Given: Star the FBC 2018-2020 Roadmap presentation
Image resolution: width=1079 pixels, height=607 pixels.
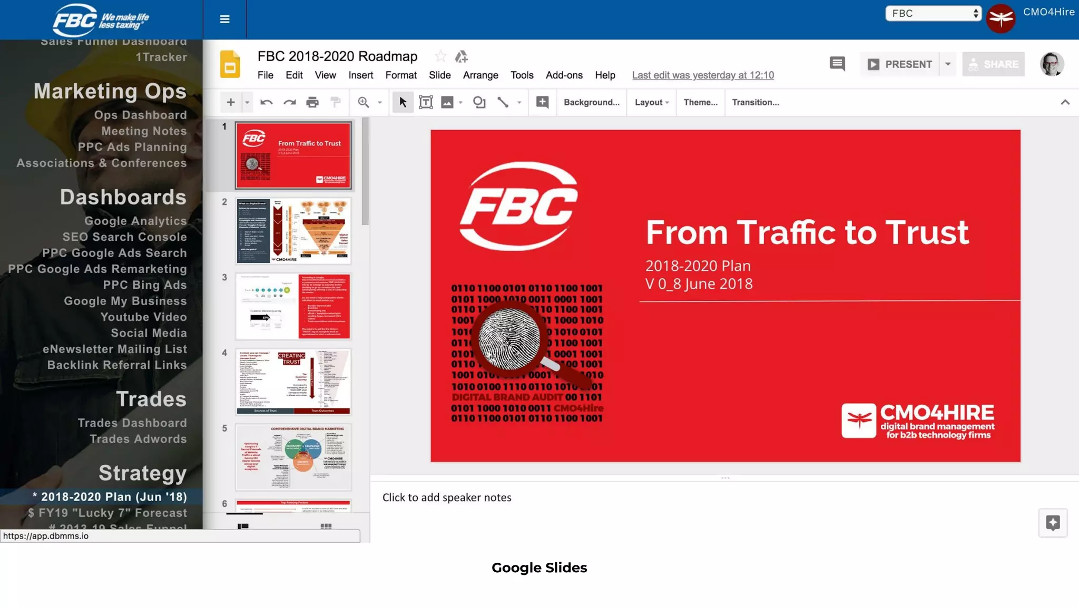Looking at the screenshot, I should pyautogui.click(x=440, y=56).
